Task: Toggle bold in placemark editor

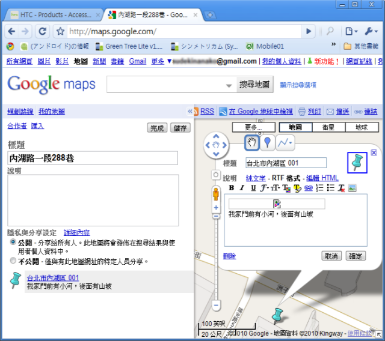Action: click(x=231, y=188)
